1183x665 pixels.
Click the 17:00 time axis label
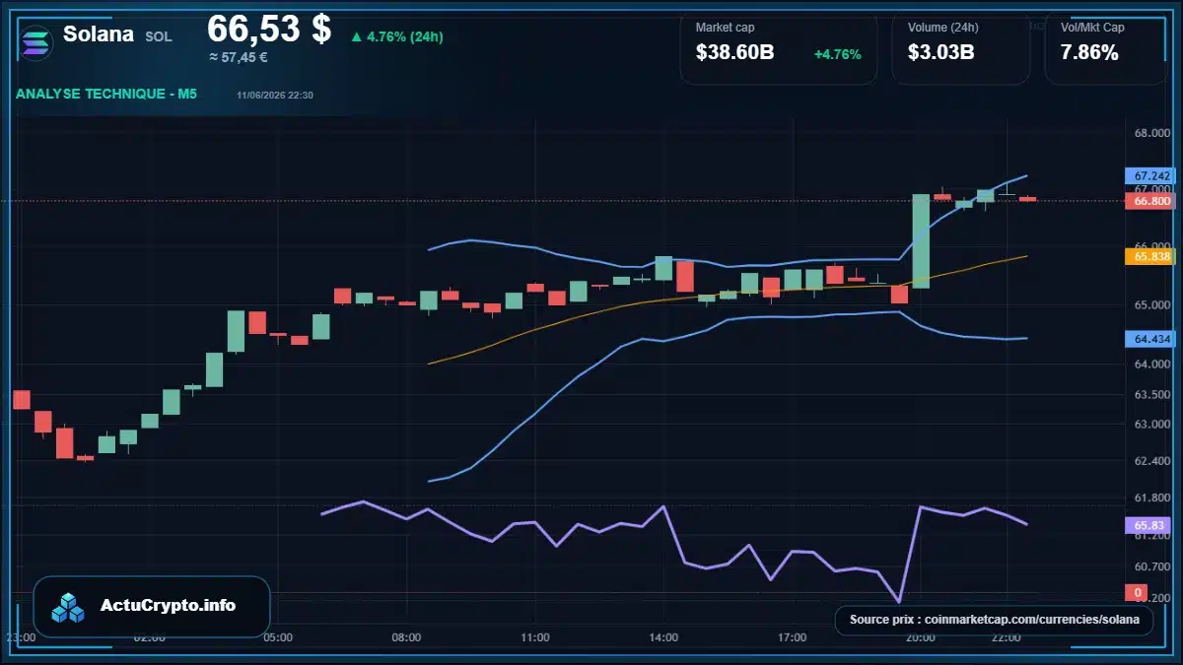coord(792,637)
